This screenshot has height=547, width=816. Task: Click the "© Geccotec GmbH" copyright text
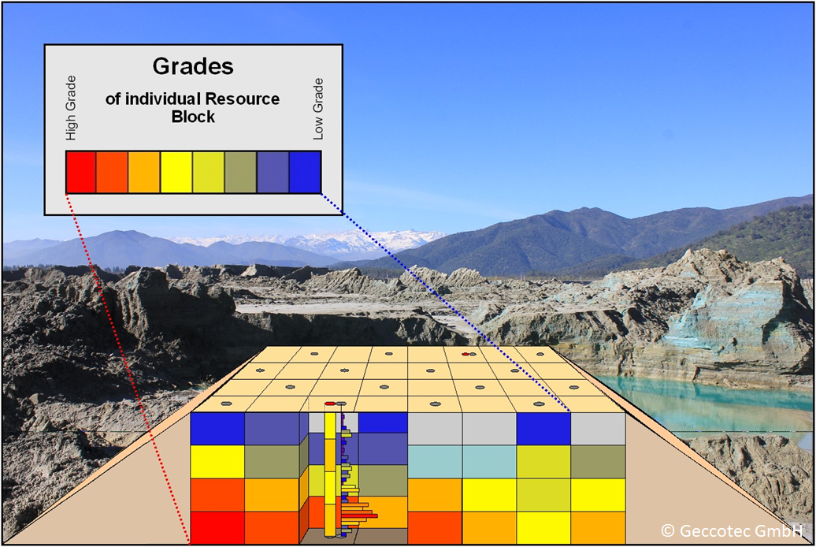tap(732, 530)
